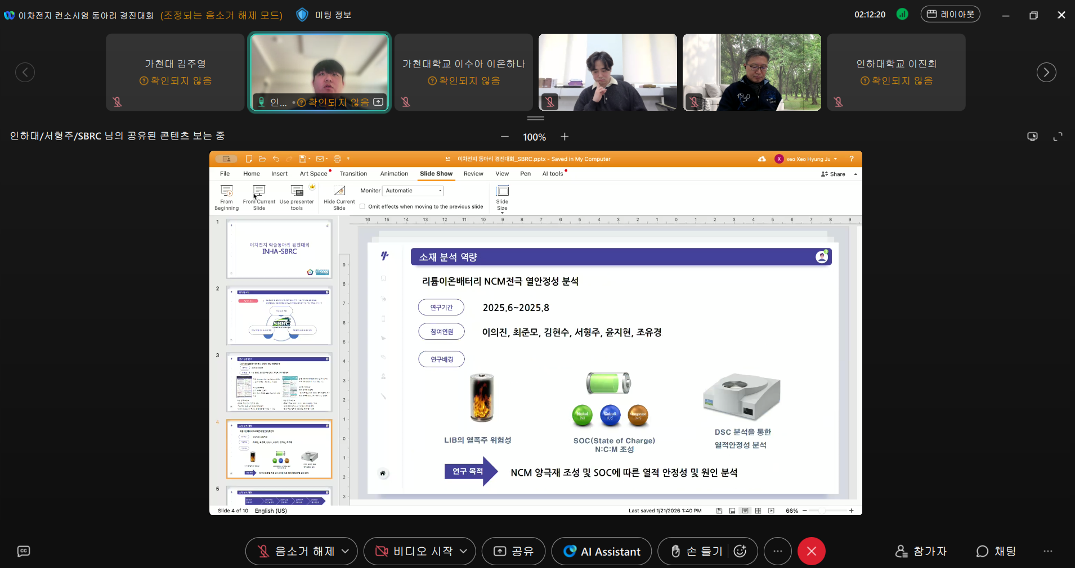
Task: Switch to the Animation ribbon tab
Action: coord(394,174)
